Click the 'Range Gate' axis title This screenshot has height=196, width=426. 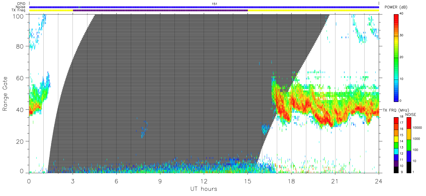pos(5,93)
